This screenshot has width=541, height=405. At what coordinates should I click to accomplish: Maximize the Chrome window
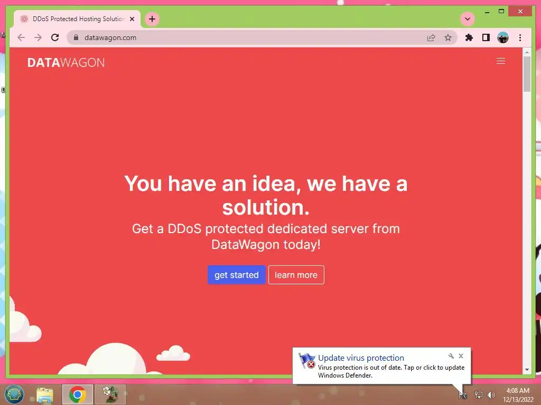(501, 12)
